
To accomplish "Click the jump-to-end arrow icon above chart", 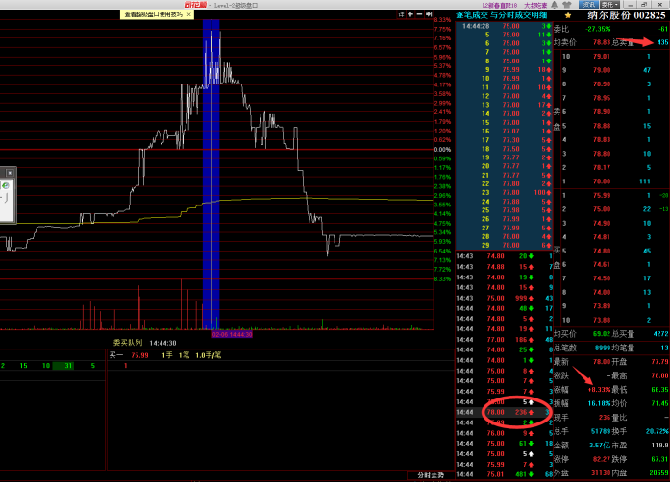I will [429, 14].
